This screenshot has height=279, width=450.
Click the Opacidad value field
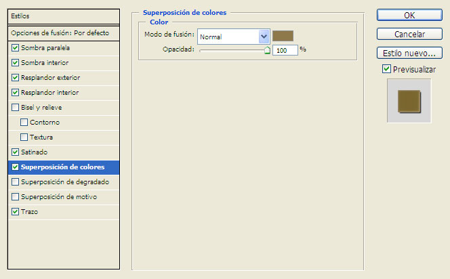[285, 50]
